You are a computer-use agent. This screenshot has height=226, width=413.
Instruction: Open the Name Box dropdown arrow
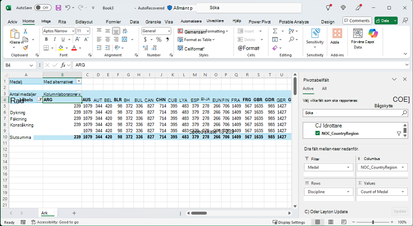(x=31, y=65)
